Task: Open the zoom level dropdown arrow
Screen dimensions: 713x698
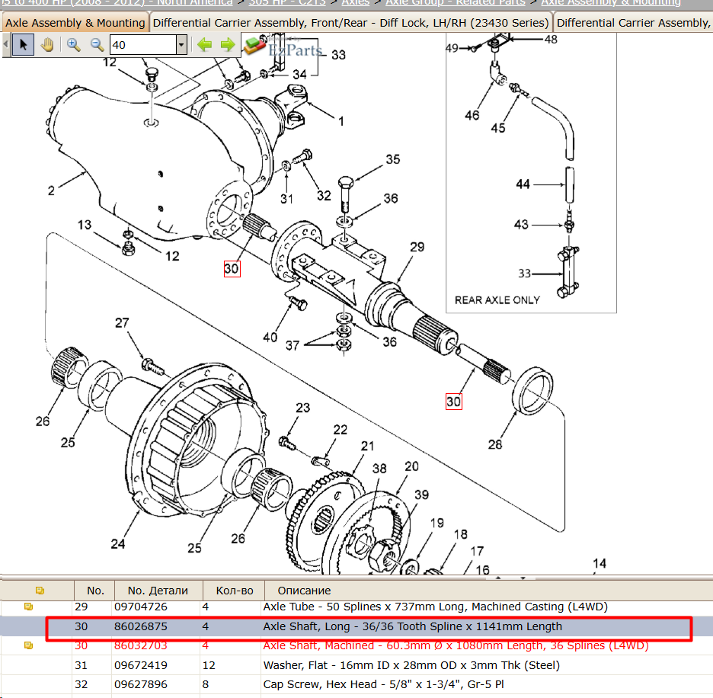Action: [181, 45]
